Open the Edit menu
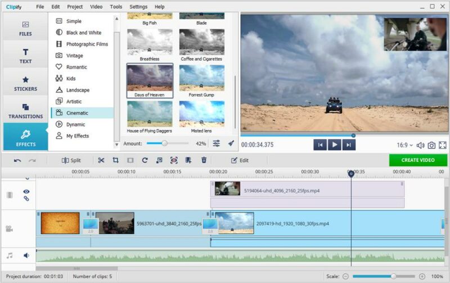This screenshot has width=450, height=283. [55, 7]
